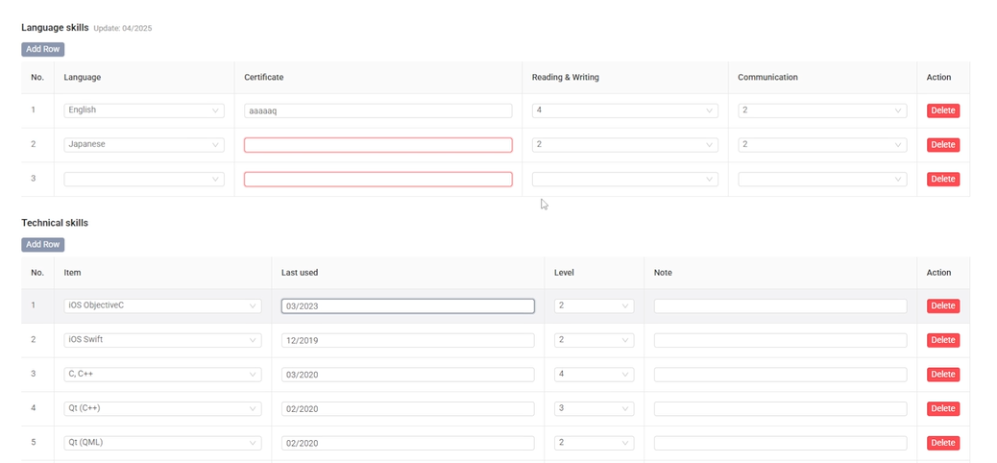Image resolution: width=997 pixels, height=463 pixels.
Task: Click Last used field showing 03/2023
Action: pyautogui.click(x=407, y=306)
